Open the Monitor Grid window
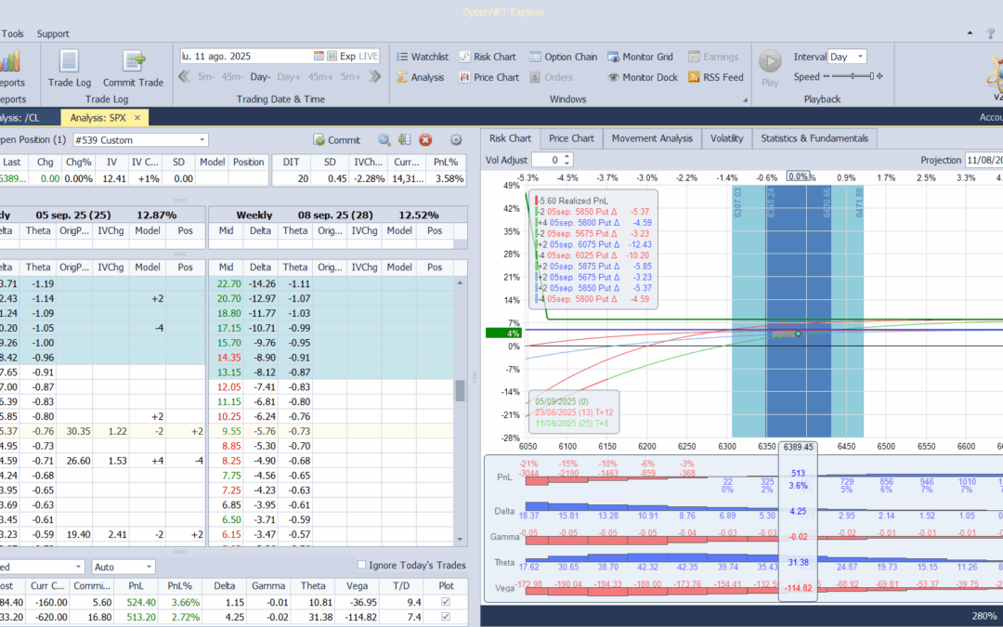 coord(641,57)
